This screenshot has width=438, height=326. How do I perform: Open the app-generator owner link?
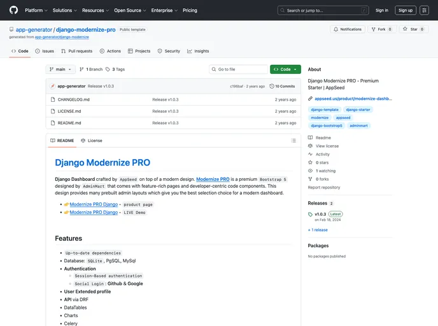pyautogui.click(x=34, y=30)
